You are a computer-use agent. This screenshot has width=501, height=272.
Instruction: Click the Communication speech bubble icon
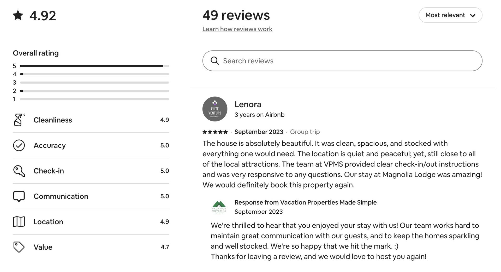[x=19, y=196]
